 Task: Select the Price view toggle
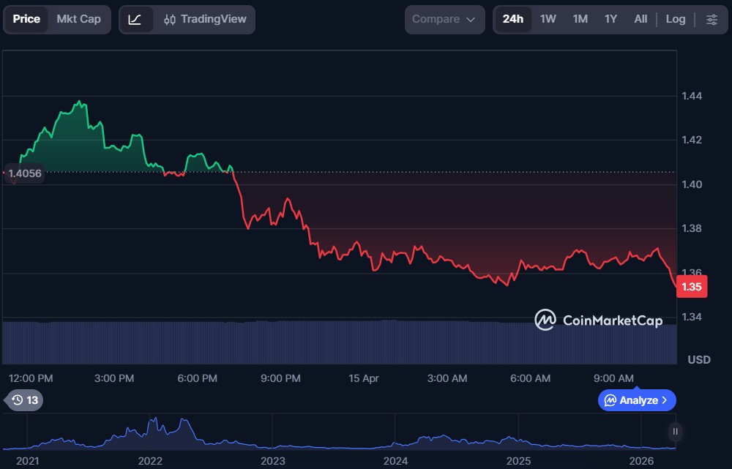click(x=27, y=20)
